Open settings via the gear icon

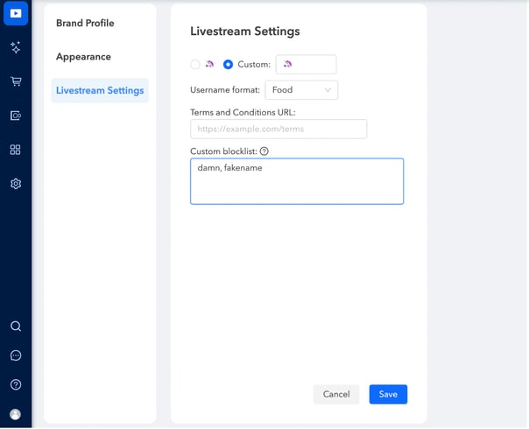tap(16, 184)
